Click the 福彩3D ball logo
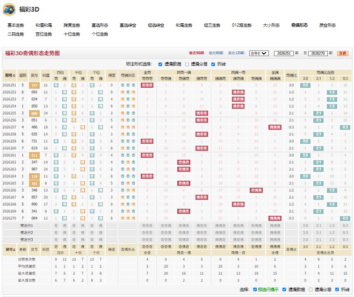The height and width of the screenshot is (297, 354). pyautogui.click(x=9, y=9)
